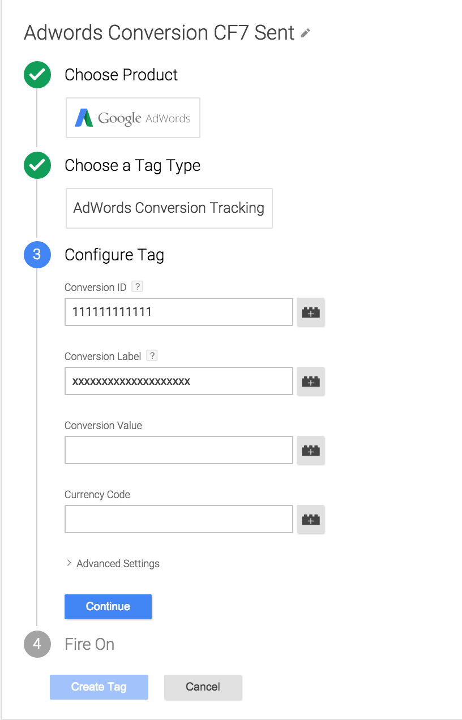Screen dimensions: 462x720
Task: Open the variable picker beside Currency Code
Action: tap(311, 519)
